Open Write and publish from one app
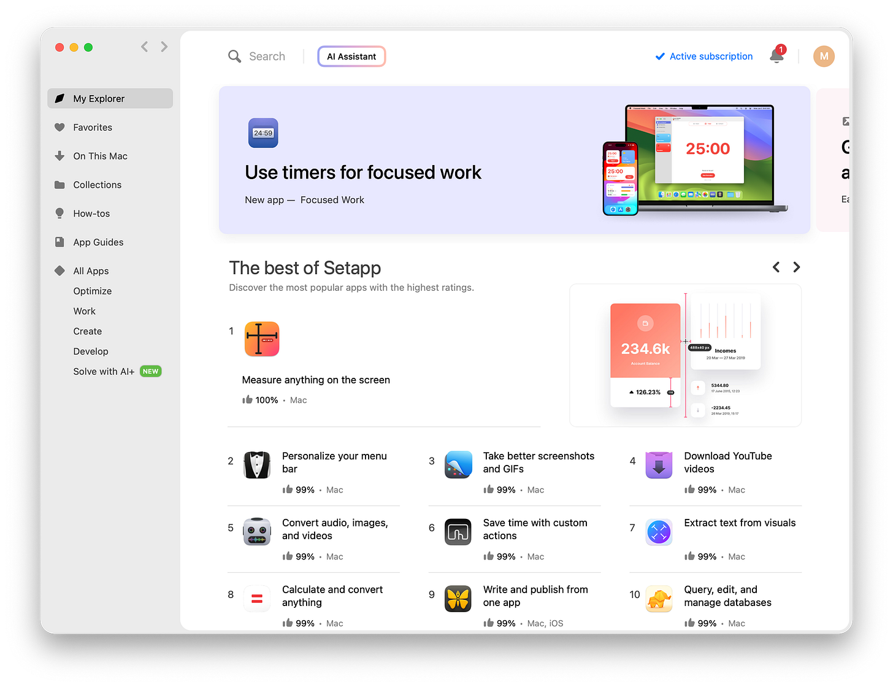The width and height of the screenshot is (893, 687). click(x=535, y=596)
